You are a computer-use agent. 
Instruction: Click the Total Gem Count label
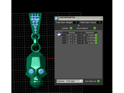(x=88, y=22)
